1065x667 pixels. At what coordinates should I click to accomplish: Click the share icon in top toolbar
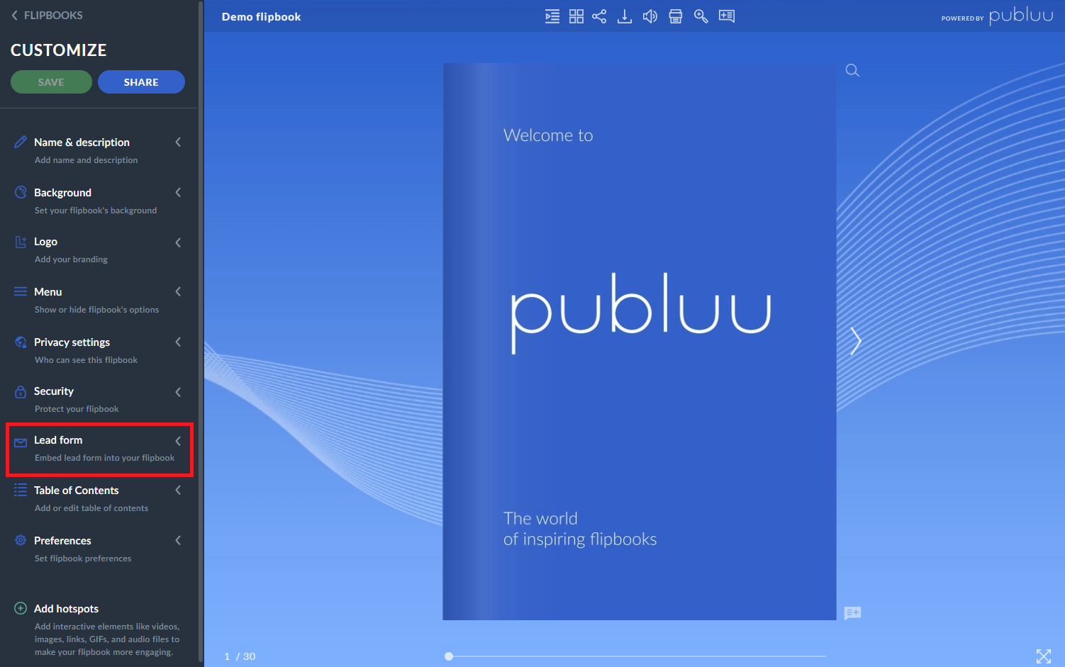(599, 16)
